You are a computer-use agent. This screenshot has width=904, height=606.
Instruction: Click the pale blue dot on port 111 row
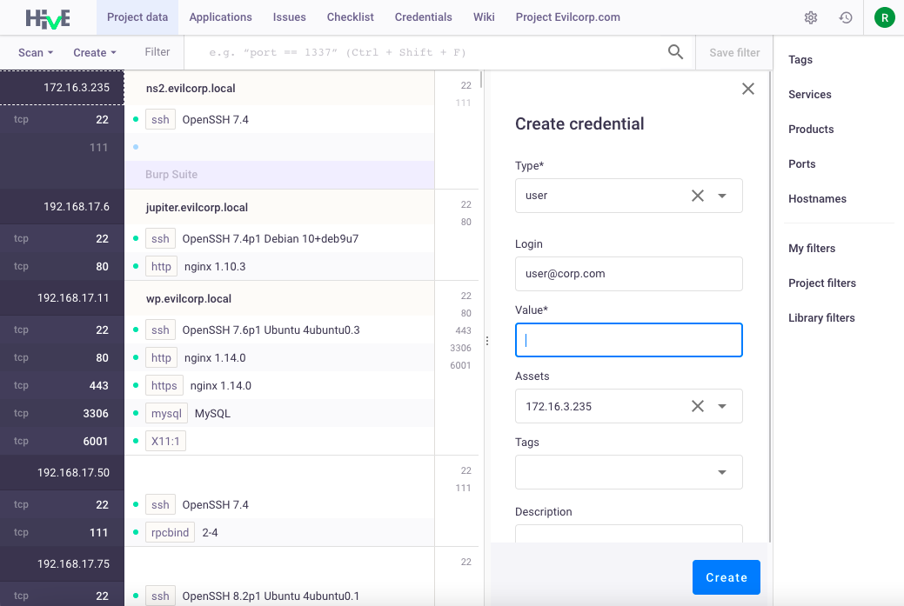(x=136, y=147)
